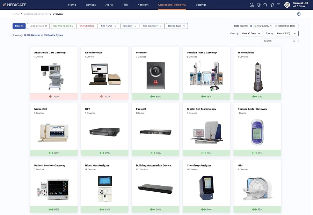Open the notifications bell icon
Image resolution: width=313 pixels, height=215 pixels.
[x=272, y=5]
